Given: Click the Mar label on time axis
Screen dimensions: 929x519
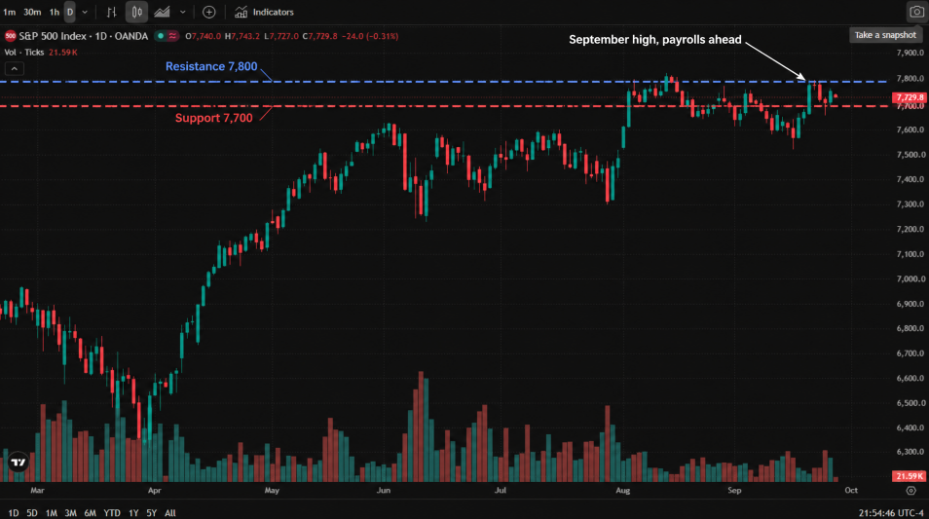Looking at the screenshot, I should (x=37, y=491).
